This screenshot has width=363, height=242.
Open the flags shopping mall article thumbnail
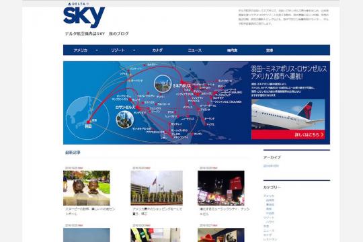157,188
